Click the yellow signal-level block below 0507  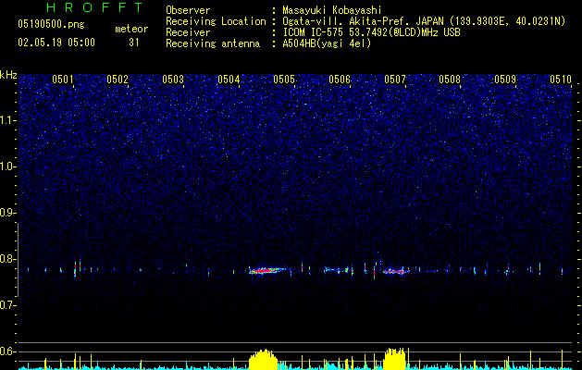coord(394,359)
